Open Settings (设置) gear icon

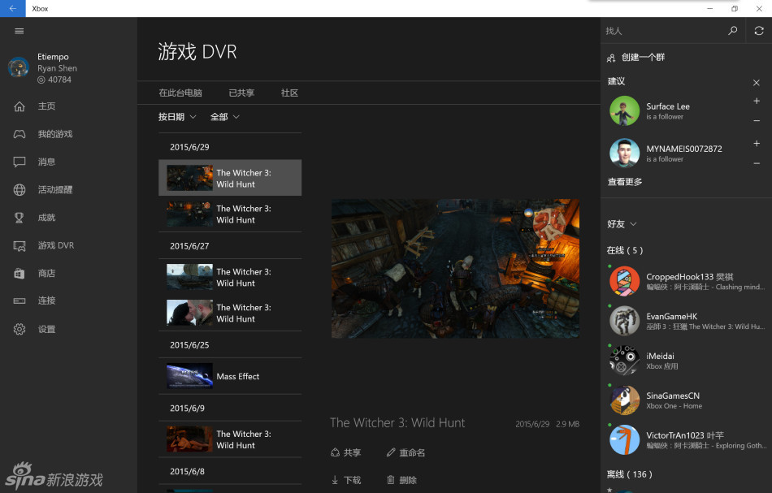tap(20, 329)
